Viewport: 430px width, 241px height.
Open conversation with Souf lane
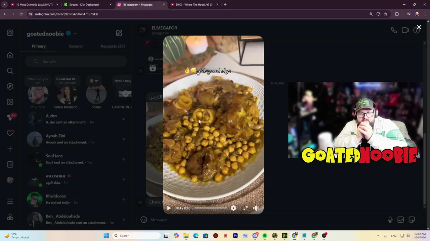point(76,159)
